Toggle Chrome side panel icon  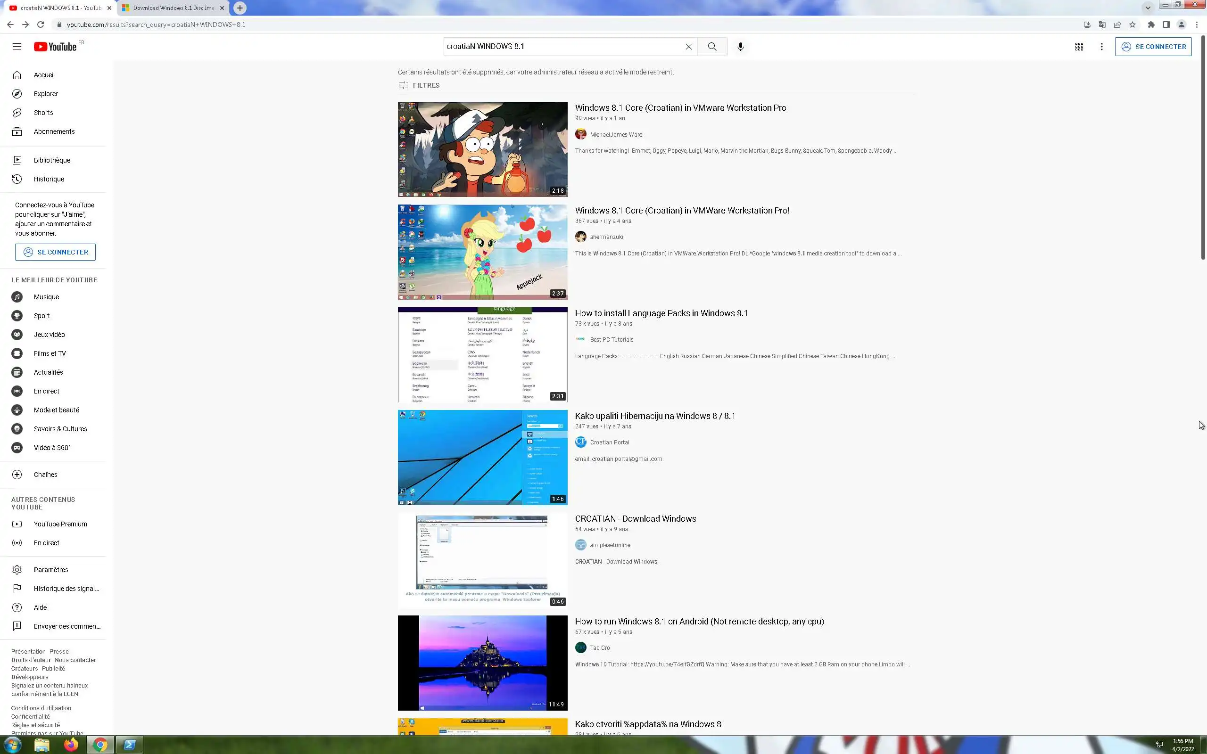(x=1166, y=25)
